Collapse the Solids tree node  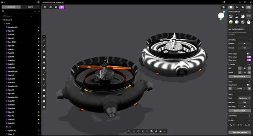click(x=4, y=23)
